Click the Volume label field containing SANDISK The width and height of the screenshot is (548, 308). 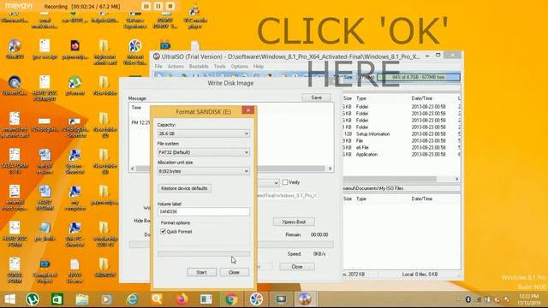204,211
